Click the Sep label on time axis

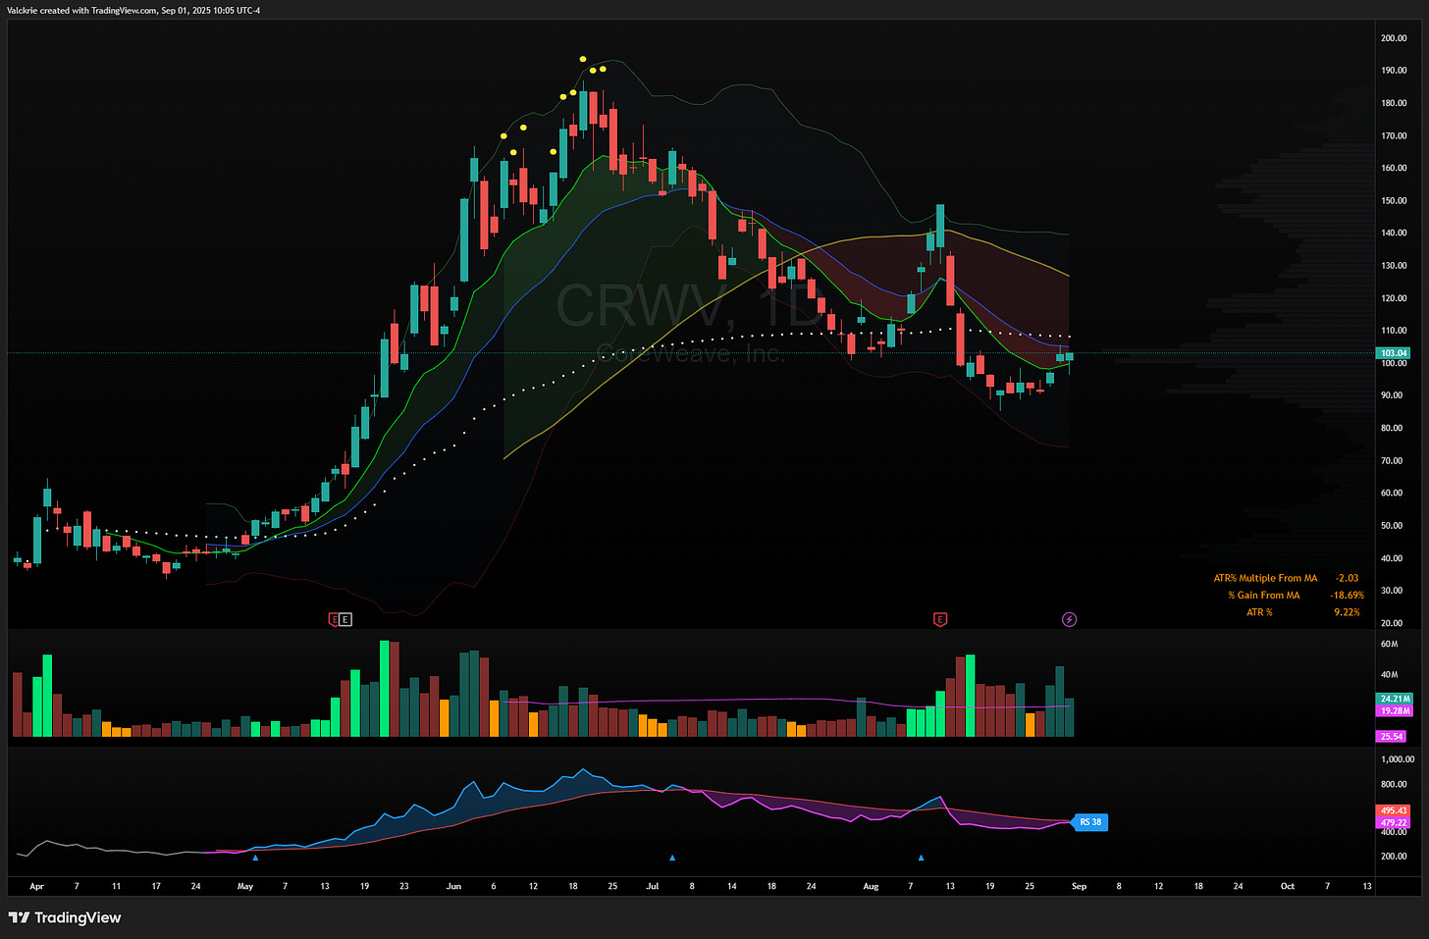[1079, 886]
